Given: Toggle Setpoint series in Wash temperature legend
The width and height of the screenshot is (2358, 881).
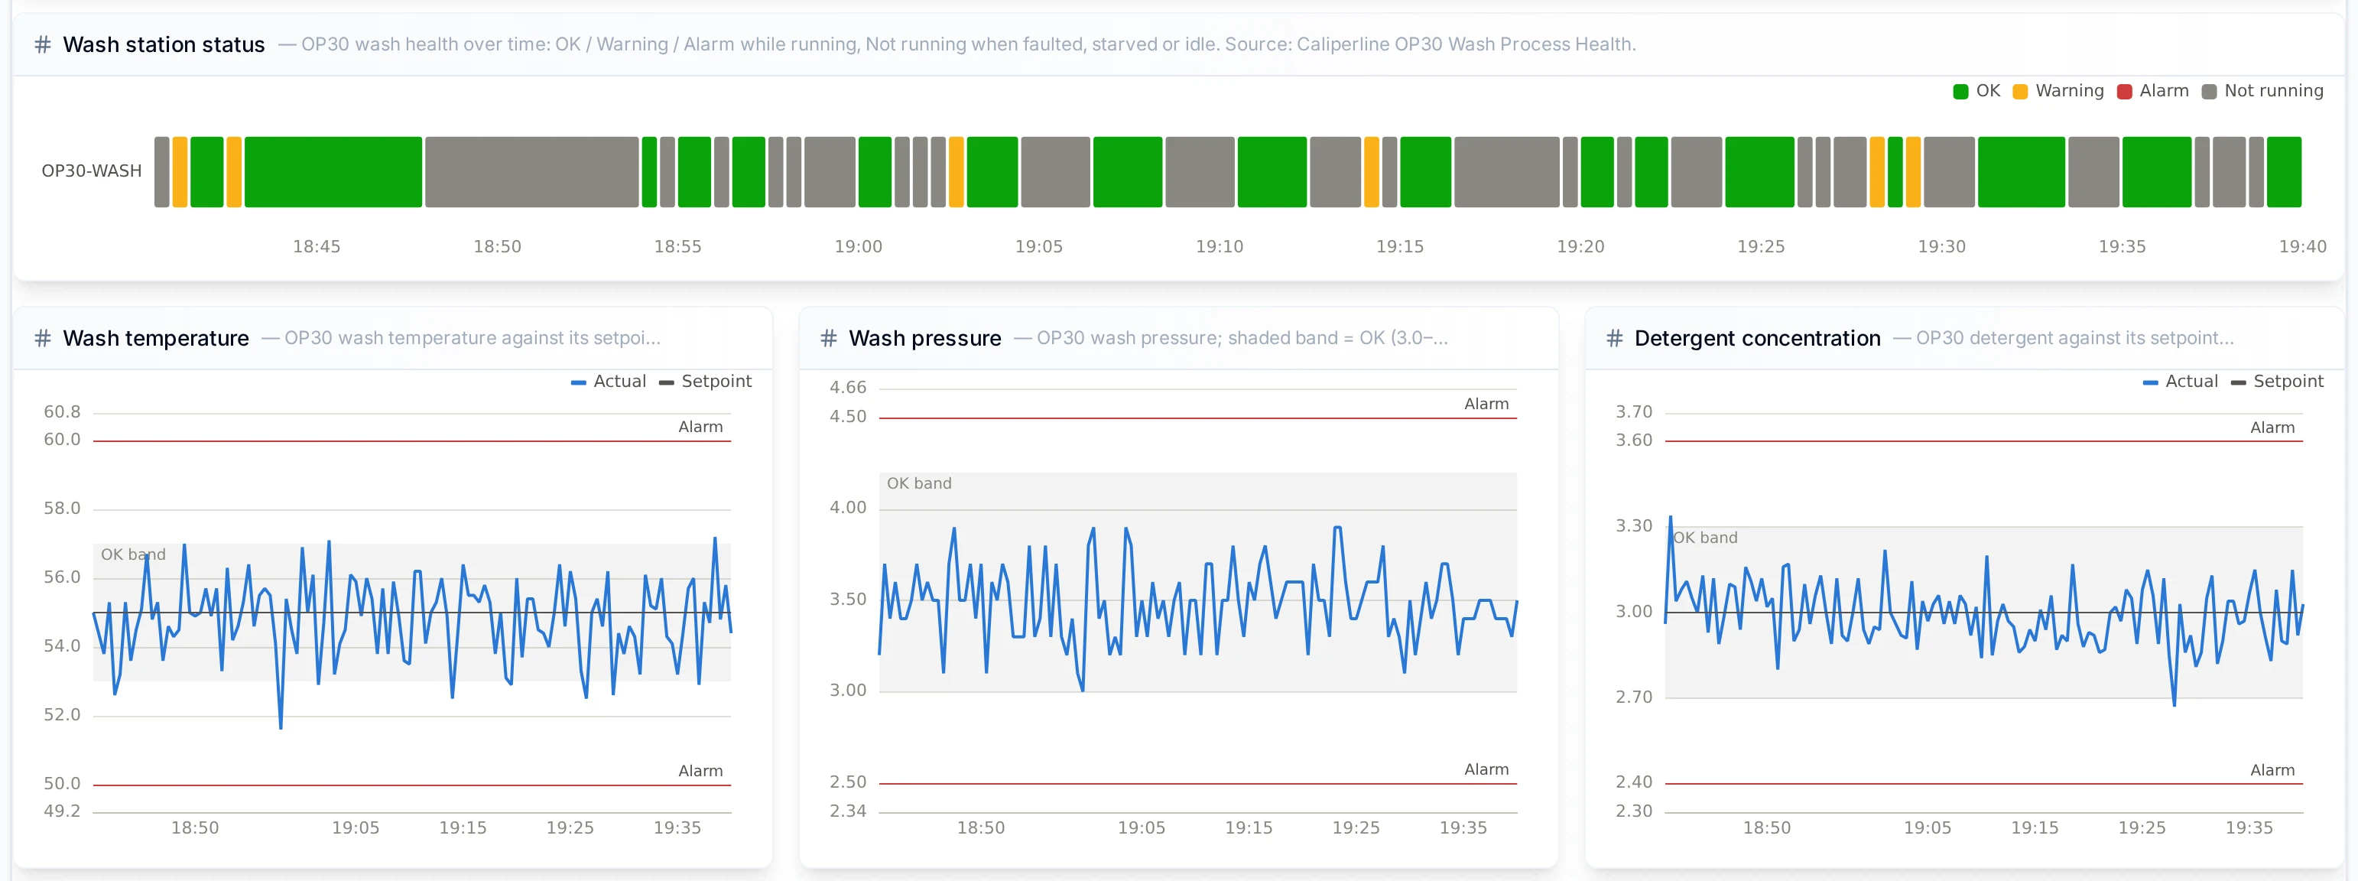Looking at the screenshot, I should (705, 381).
